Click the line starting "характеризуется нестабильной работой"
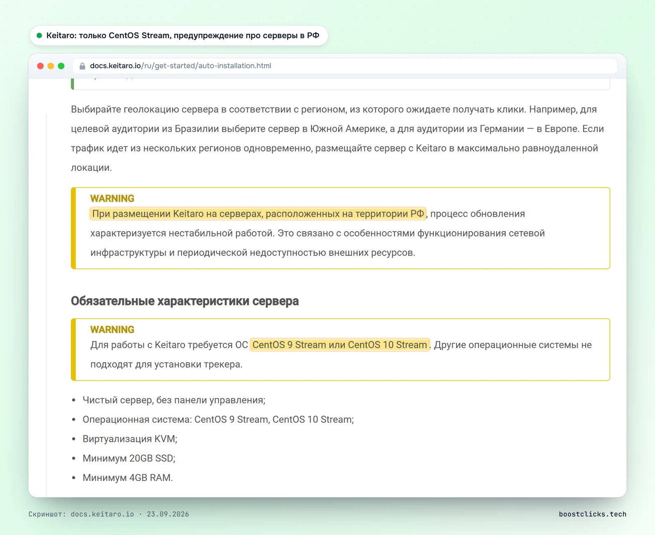 tap(318, 233)
